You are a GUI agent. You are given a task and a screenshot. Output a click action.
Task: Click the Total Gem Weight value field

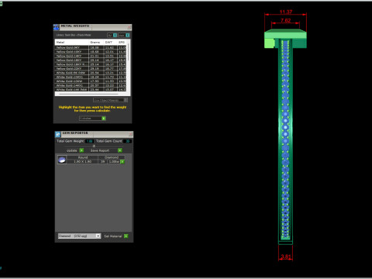(89, 141)
